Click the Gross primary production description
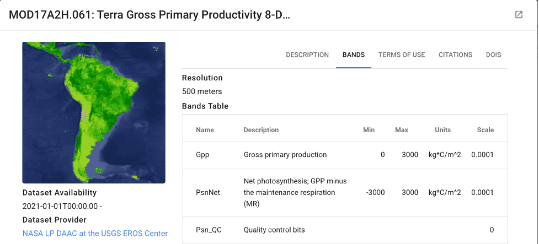Screen dimensions: 539x244 pyautogui.click(x=285, y=155)
